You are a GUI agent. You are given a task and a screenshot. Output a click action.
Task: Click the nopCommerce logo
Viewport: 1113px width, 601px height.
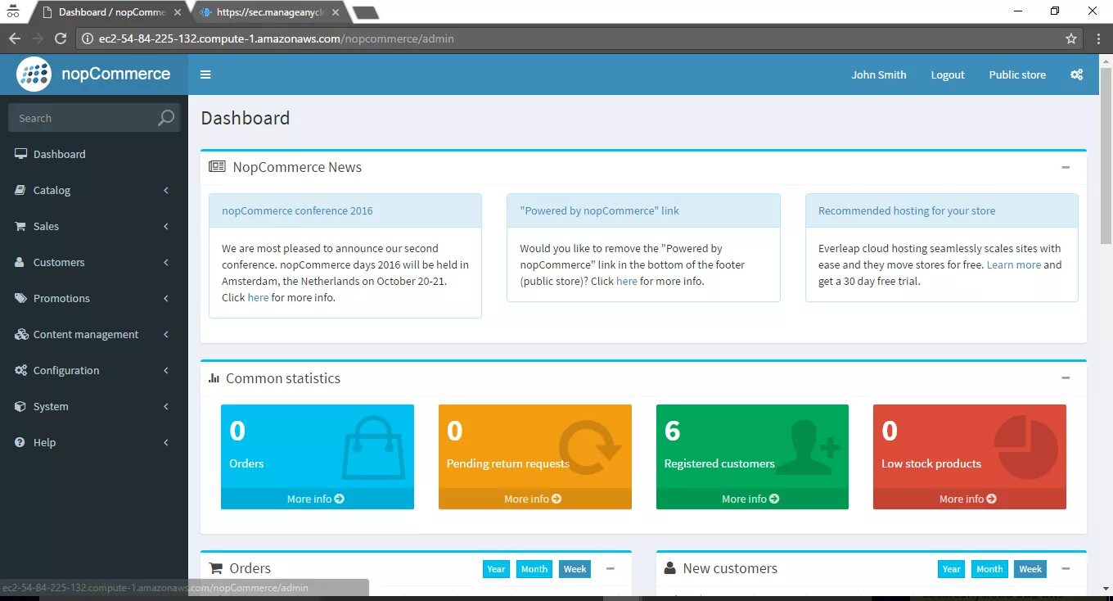pyautogui.click(x=93, y=75)
